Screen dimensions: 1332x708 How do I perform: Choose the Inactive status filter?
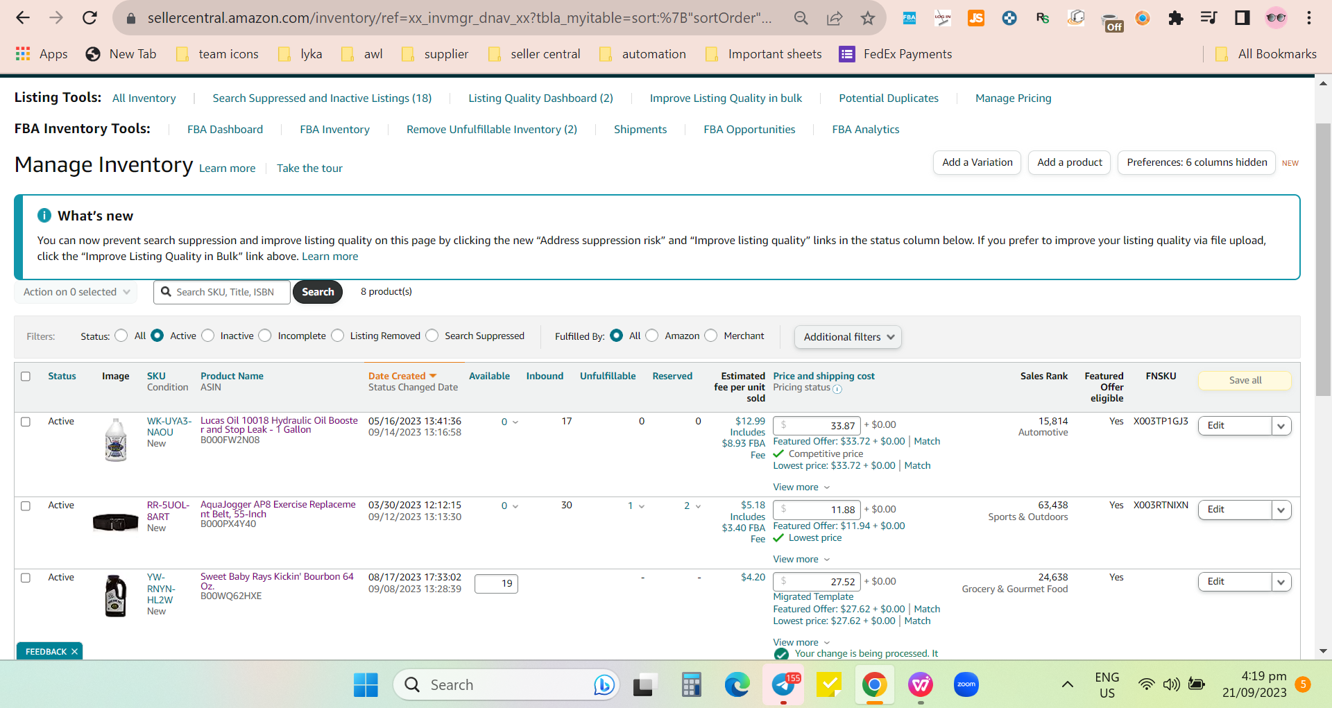click(x=207, y=336)
